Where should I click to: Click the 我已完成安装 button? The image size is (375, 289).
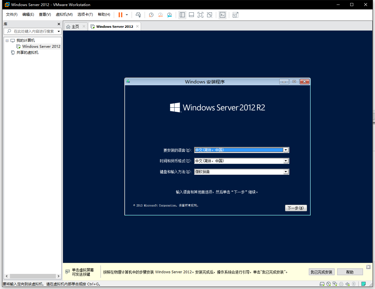click(322, 272)
